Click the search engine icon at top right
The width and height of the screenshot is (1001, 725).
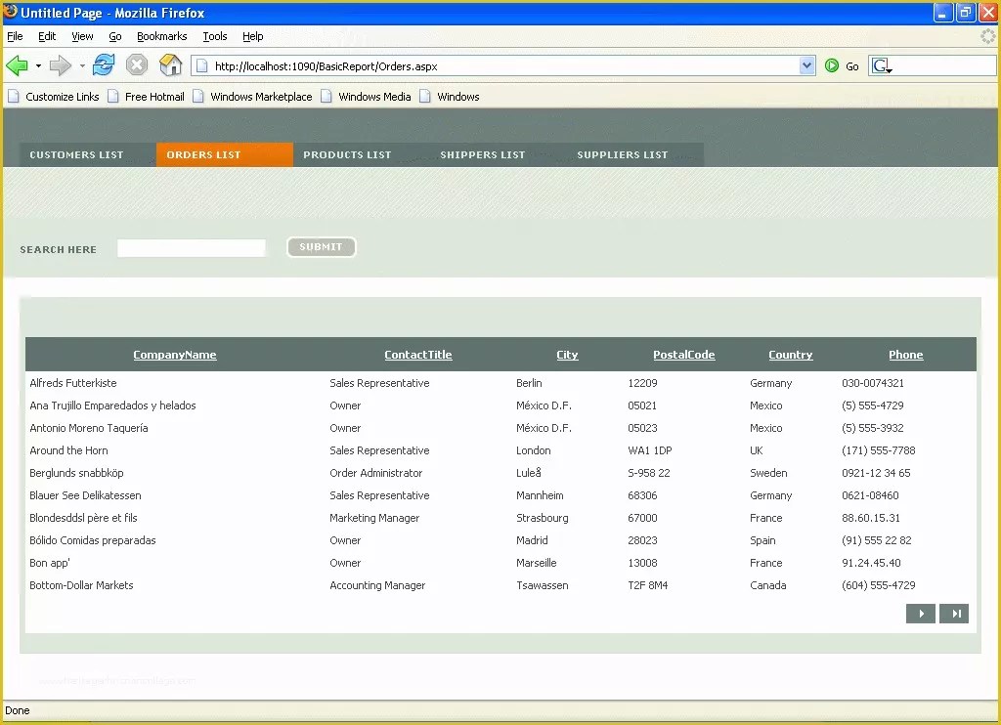(881, 64)
